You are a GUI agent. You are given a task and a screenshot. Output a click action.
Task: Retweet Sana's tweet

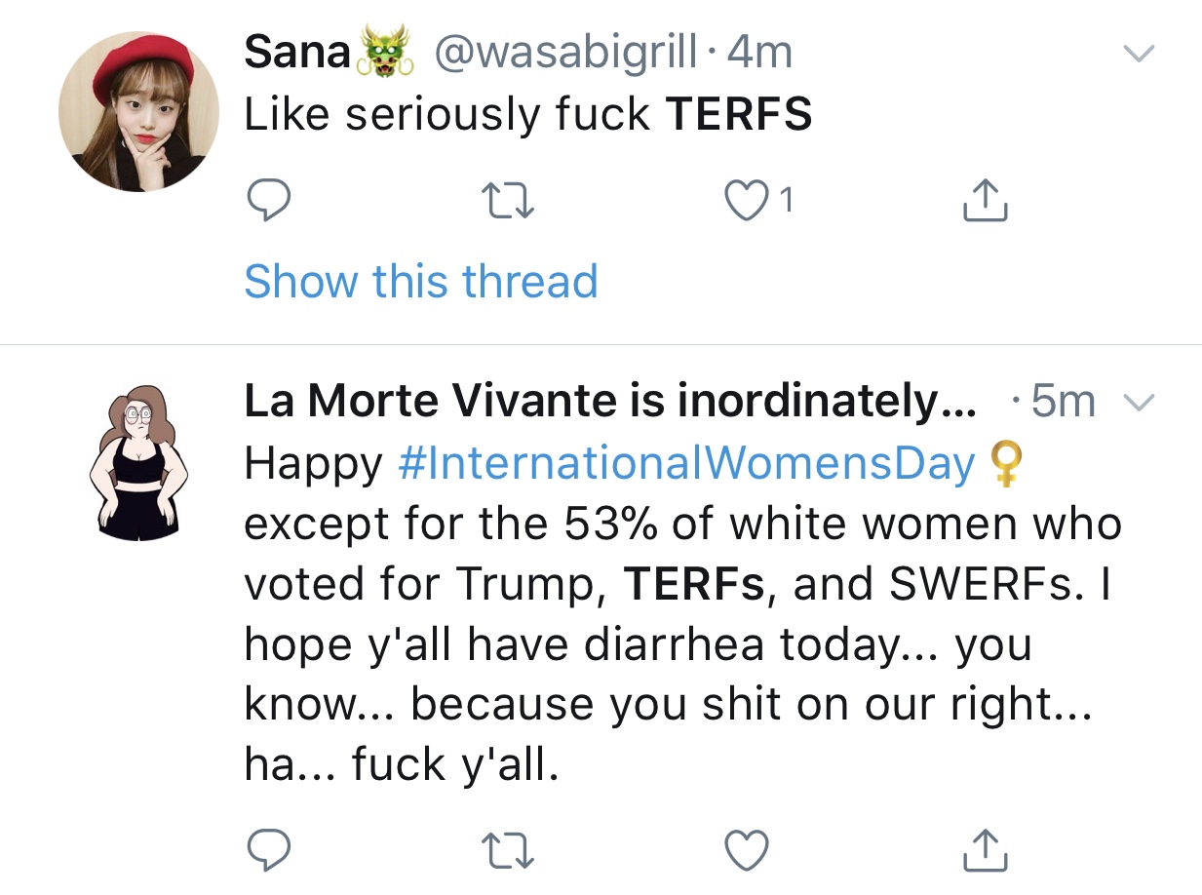(x=509, y=202)
